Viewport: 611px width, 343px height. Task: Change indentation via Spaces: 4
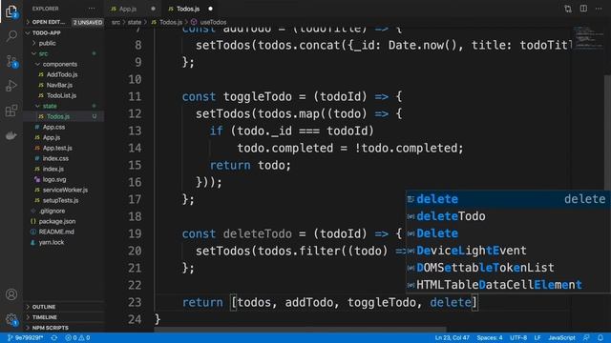pos(490,337)
